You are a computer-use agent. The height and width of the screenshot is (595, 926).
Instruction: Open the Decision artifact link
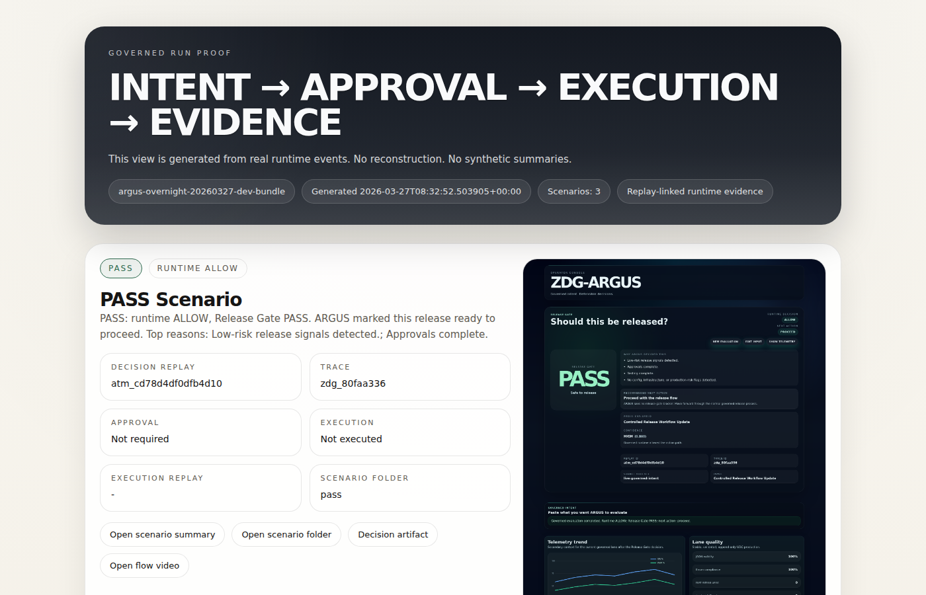393,534
